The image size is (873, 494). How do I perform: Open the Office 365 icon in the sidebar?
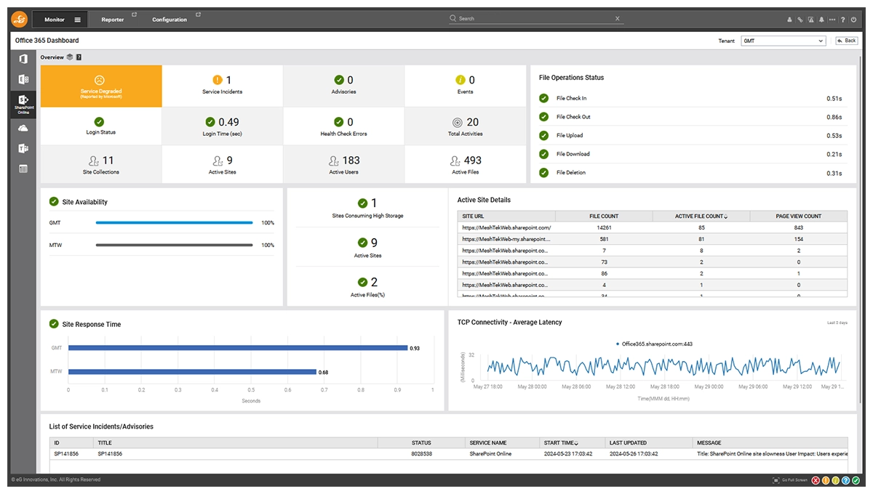23,59
